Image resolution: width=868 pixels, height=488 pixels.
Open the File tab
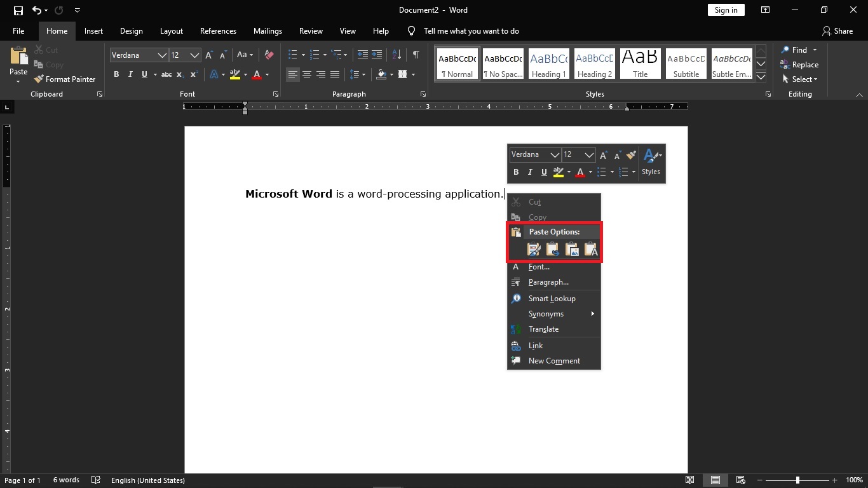[x=18, y=30]
